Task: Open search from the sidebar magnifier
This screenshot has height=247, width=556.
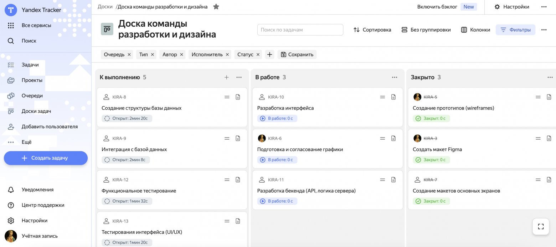Action: [11, 41]
